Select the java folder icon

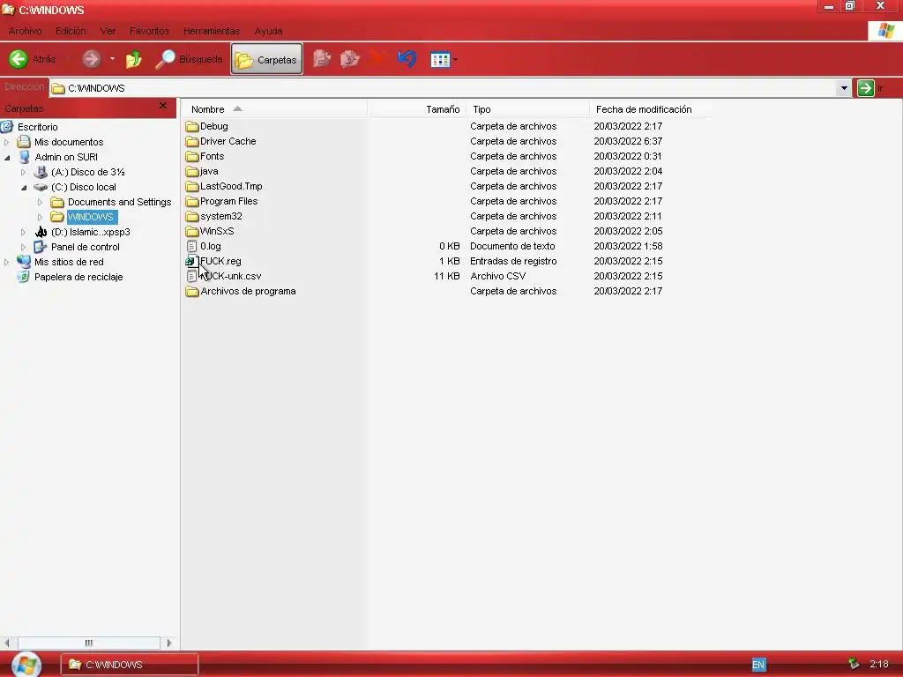[191, 171]
